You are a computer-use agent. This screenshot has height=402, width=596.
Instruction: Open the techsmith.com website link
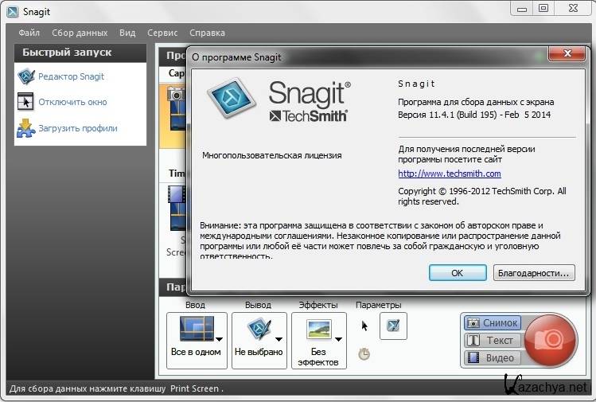(x=449, y=174)
